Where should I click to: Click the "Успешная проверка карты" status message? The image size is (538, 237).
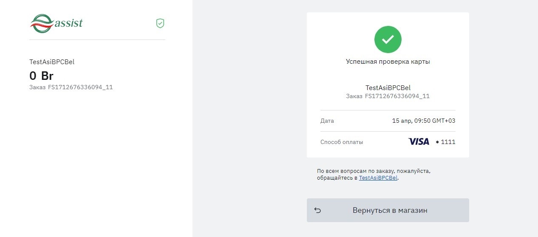388,62
